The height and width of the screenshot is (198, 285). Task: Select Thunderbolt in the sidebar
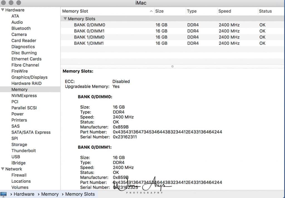pyautogui.click(x=23, y=151)
